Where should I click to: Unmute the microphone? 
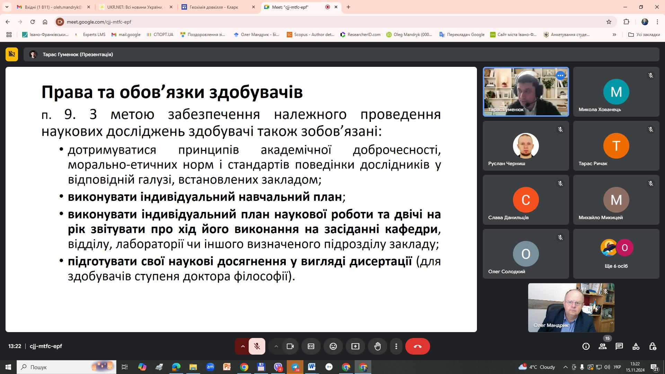[257, 346]
